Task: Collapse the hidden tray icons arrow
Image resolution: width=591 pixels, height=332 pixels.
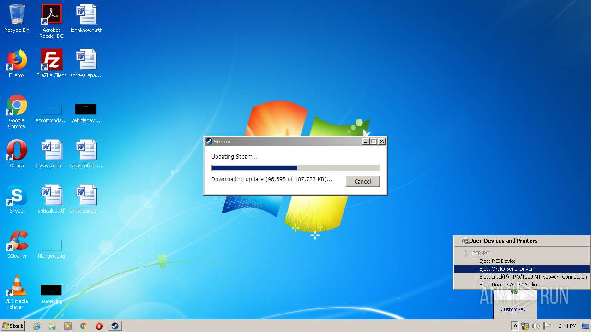Action: tap(515, 326)
